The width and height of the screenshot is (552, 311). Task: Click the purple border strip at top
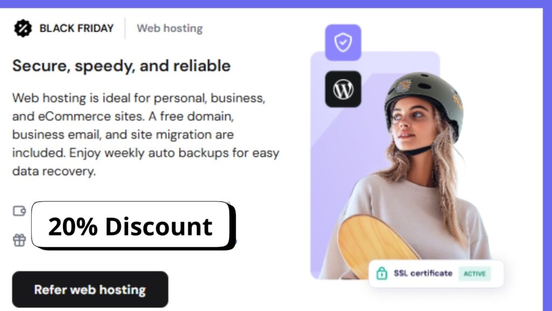pyautogui.click(x=276, y=4)
